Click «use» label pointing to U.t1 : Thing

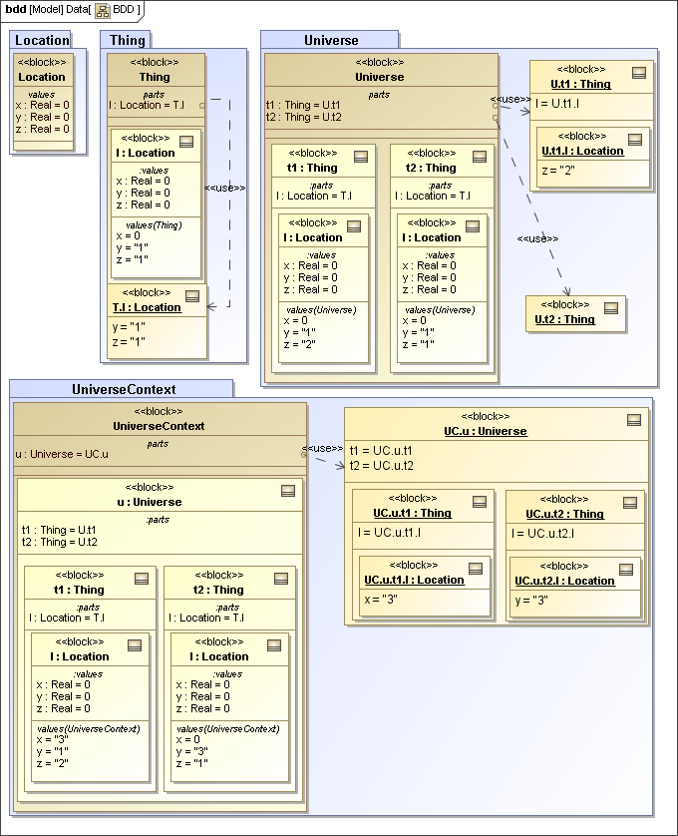510,99
